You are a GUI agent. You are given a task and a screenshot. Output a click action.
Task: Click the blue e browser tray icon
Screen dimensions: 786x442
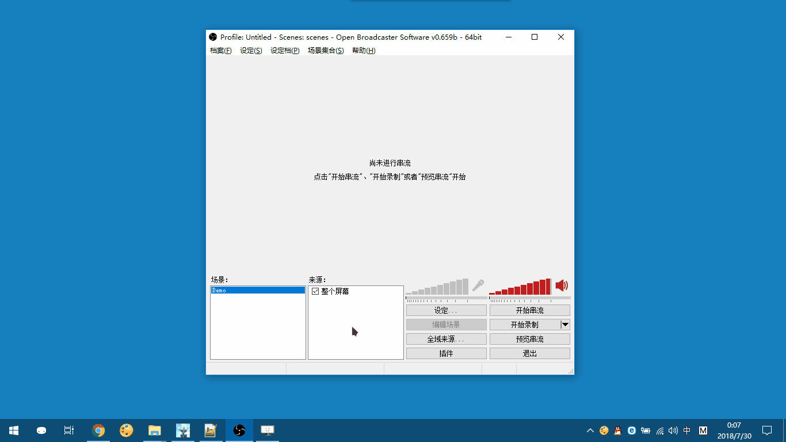[x=632, y=430]
